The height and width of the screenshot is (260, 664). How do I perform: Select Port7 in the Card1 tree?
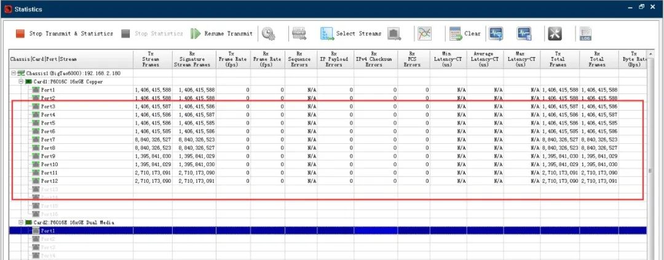(48, 140)
